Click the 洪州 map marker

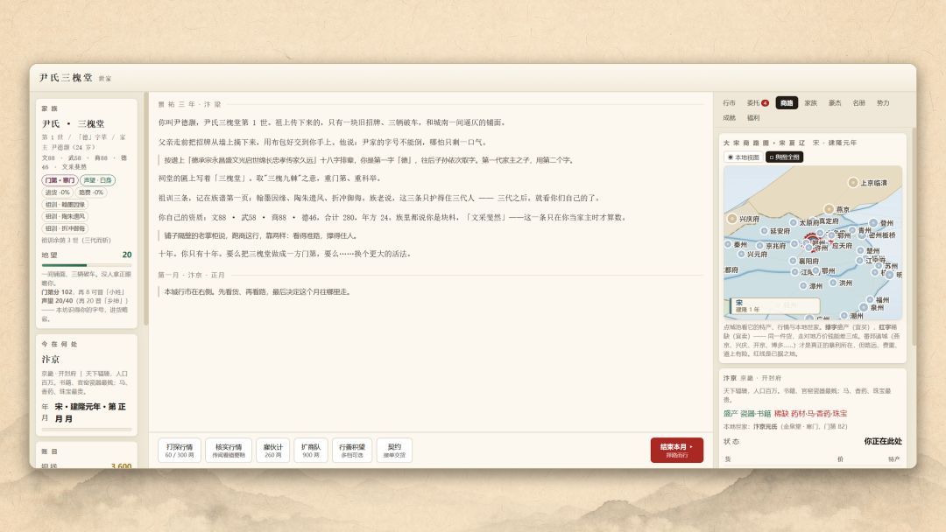pos(833,283)
